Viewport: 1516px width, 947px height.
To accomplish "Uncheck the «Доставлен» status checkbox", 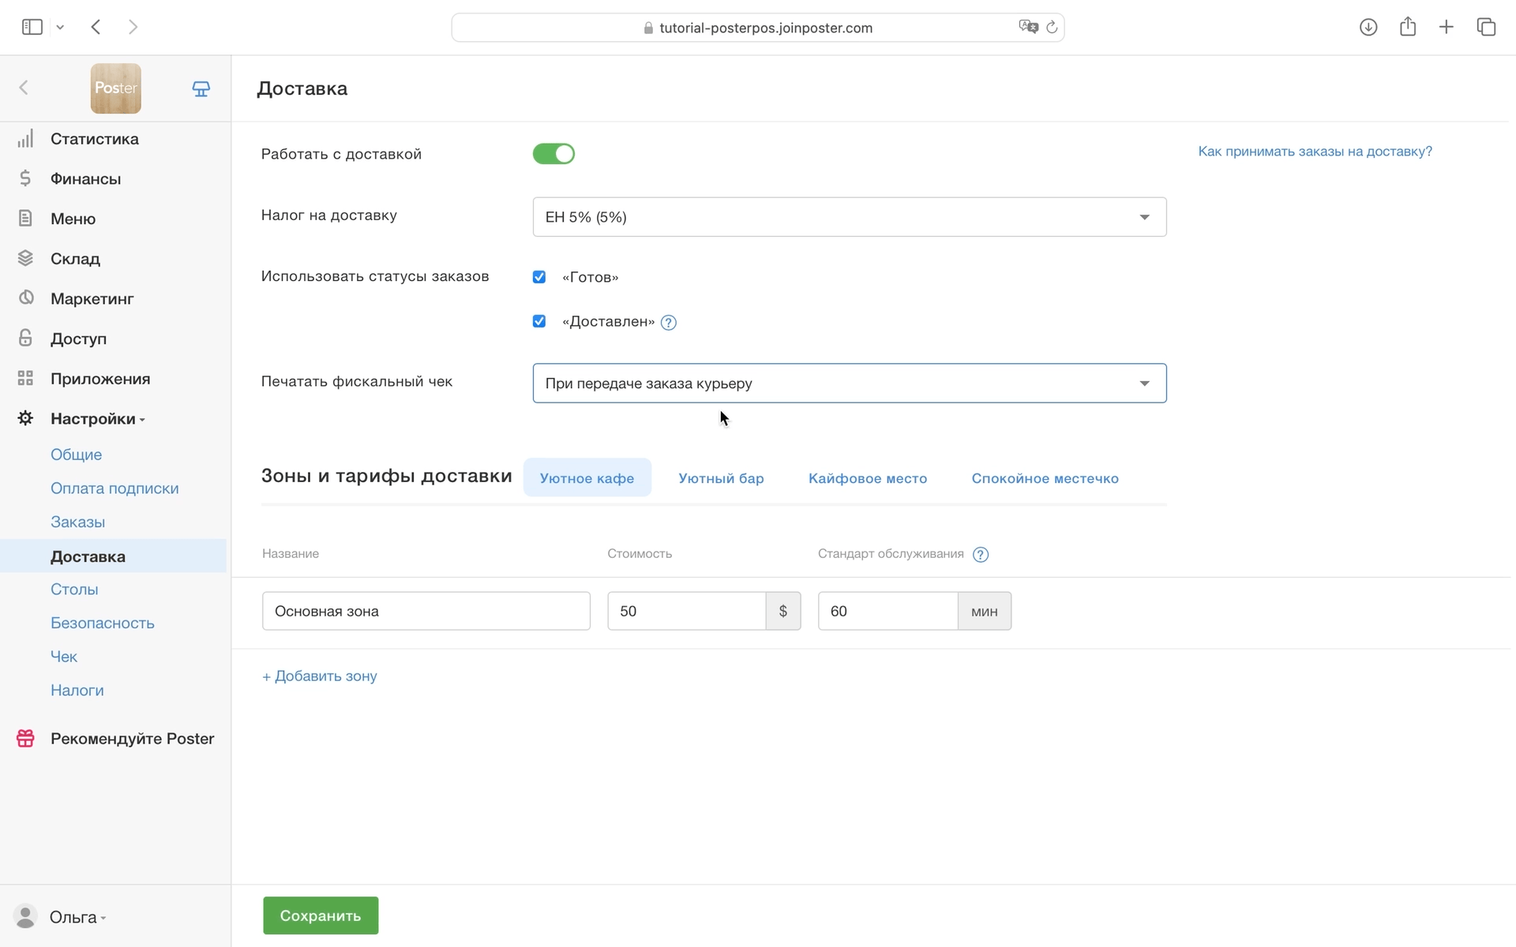I will coord(539,321).
